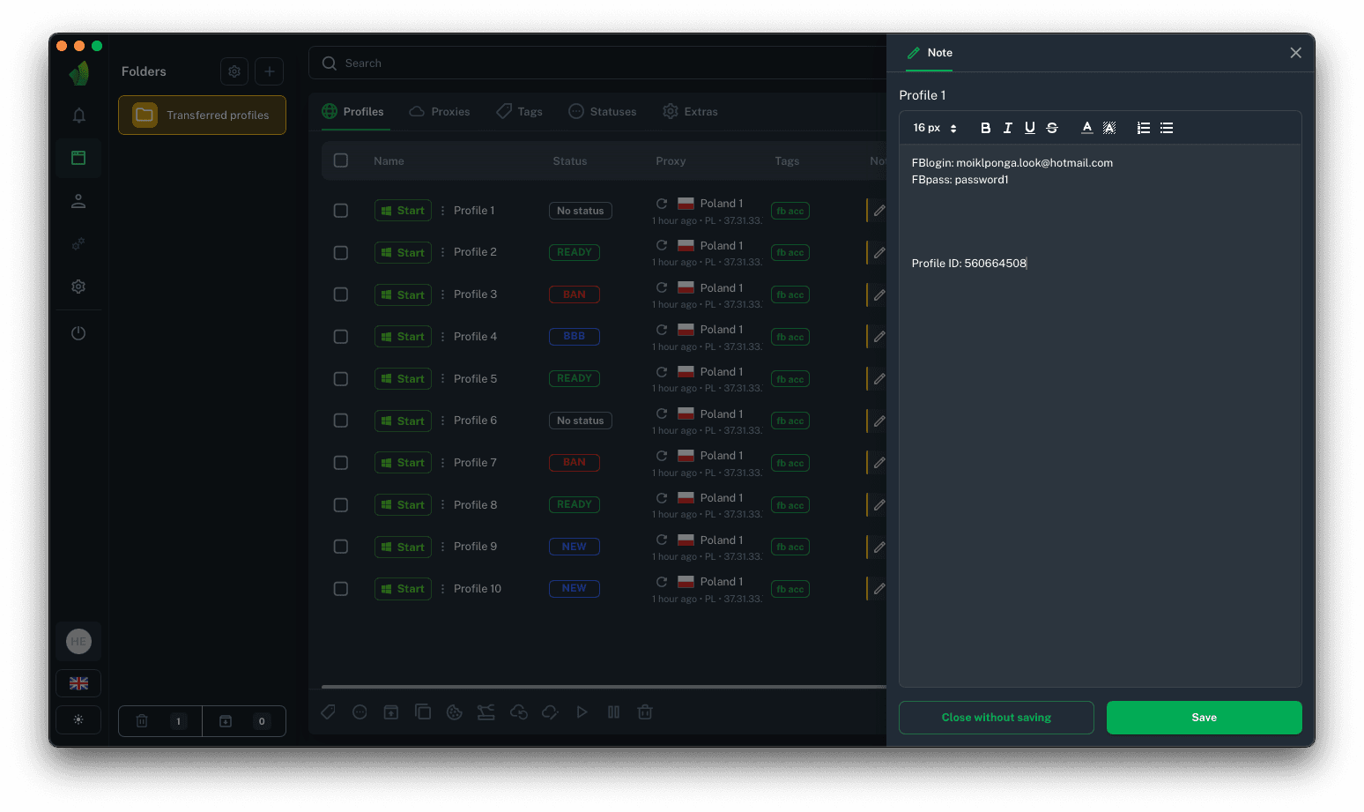The height and width of the screenshot is (812, 1364).
Task: Click the add new folder plus icon
Action: pyautogui.click(x=270, y=71)
